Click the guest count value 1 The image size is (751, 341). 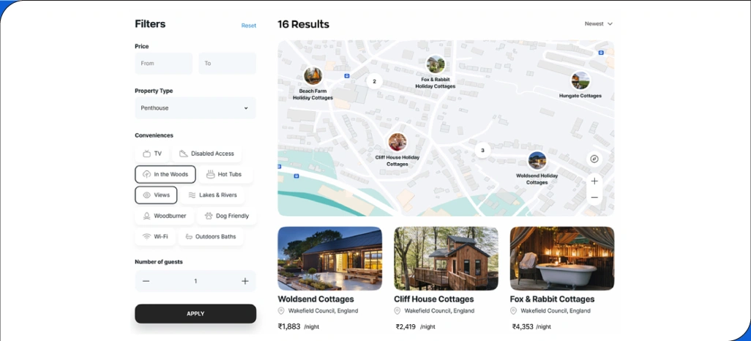[195, 281]
